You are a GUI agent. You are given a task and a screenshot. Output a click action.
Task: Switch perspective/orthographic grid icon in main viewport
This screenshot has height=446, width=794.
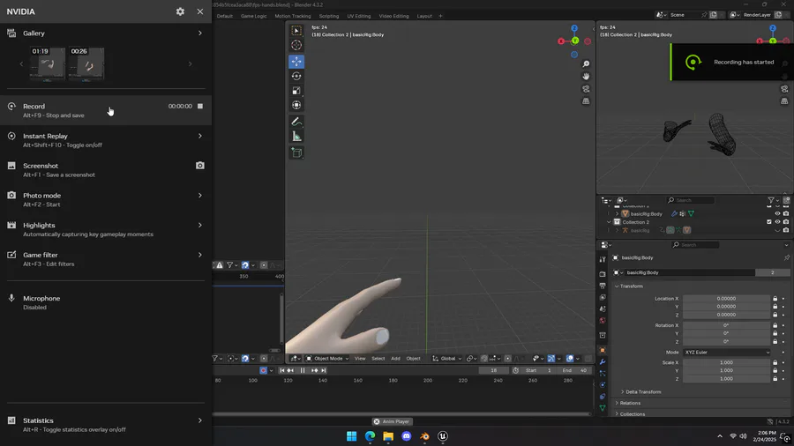tap(586, 101)
